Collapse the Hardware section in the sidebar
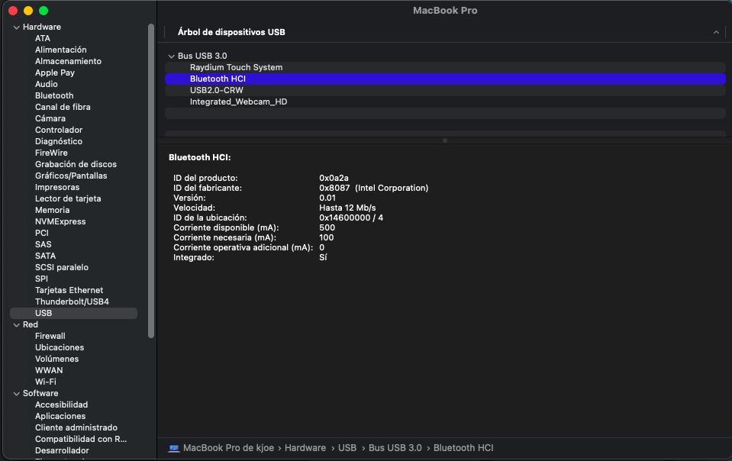Viewport: 732px width, 461px height. (16, 26)
